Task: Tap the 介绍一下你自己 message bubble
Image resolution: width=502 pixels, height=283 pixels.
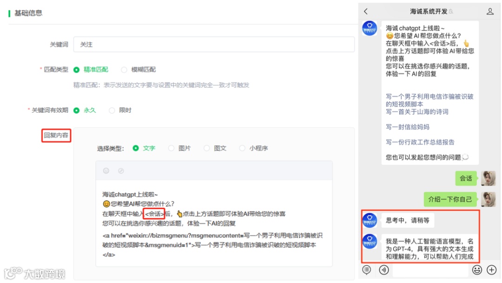Action: tap(450, 199)
